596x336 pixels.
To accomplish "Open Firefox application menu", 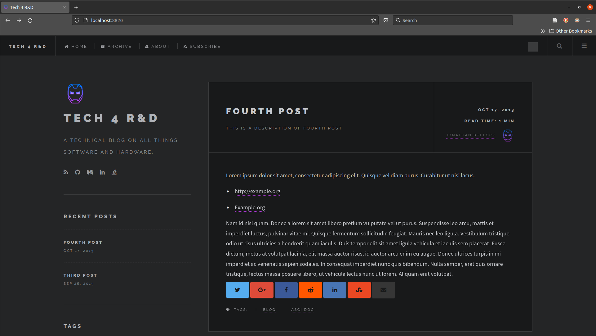I will (588, 20).
